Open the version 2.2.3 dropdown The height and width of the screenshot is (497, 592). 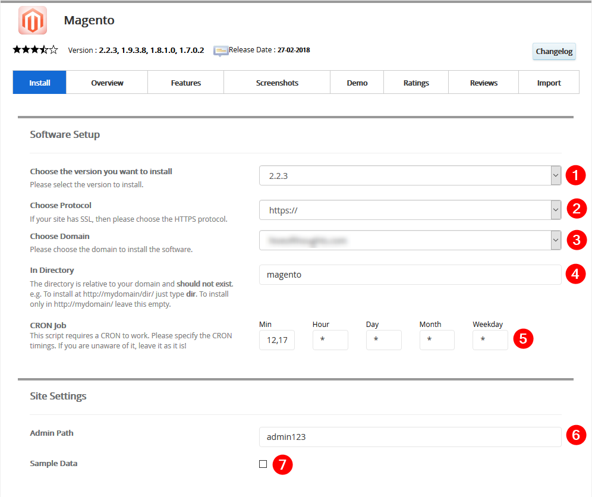coord(410,175)
